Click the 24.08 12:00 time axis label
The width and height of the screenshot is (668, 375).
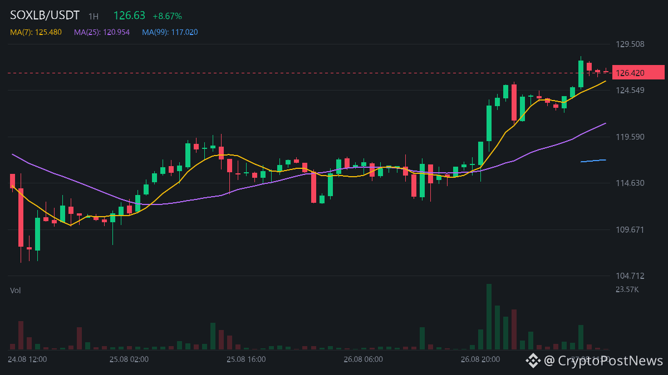(27, 359)
